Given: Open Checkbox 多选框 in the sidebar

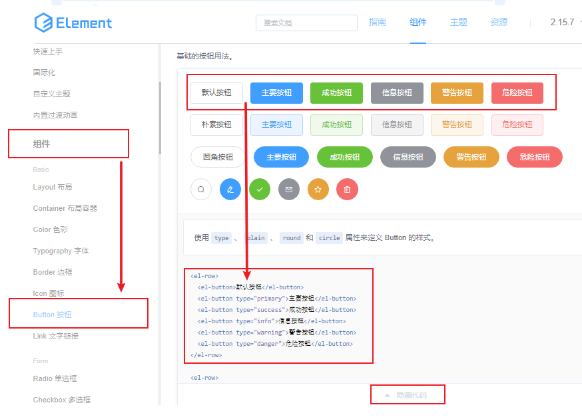Looking at the screenshot, I should pos(62,400).
